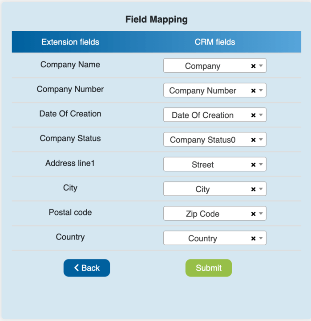Open the Company Number dropdown arrow
The width and height of the screenshot is (311, 321).
point(261,91)
